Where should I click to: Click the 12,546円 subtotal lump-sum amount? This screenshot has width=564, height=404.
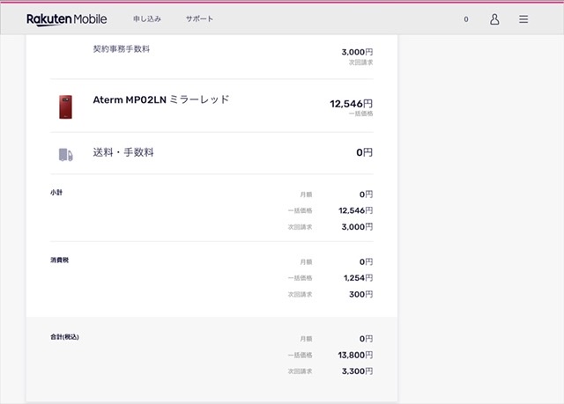point(356,210)
